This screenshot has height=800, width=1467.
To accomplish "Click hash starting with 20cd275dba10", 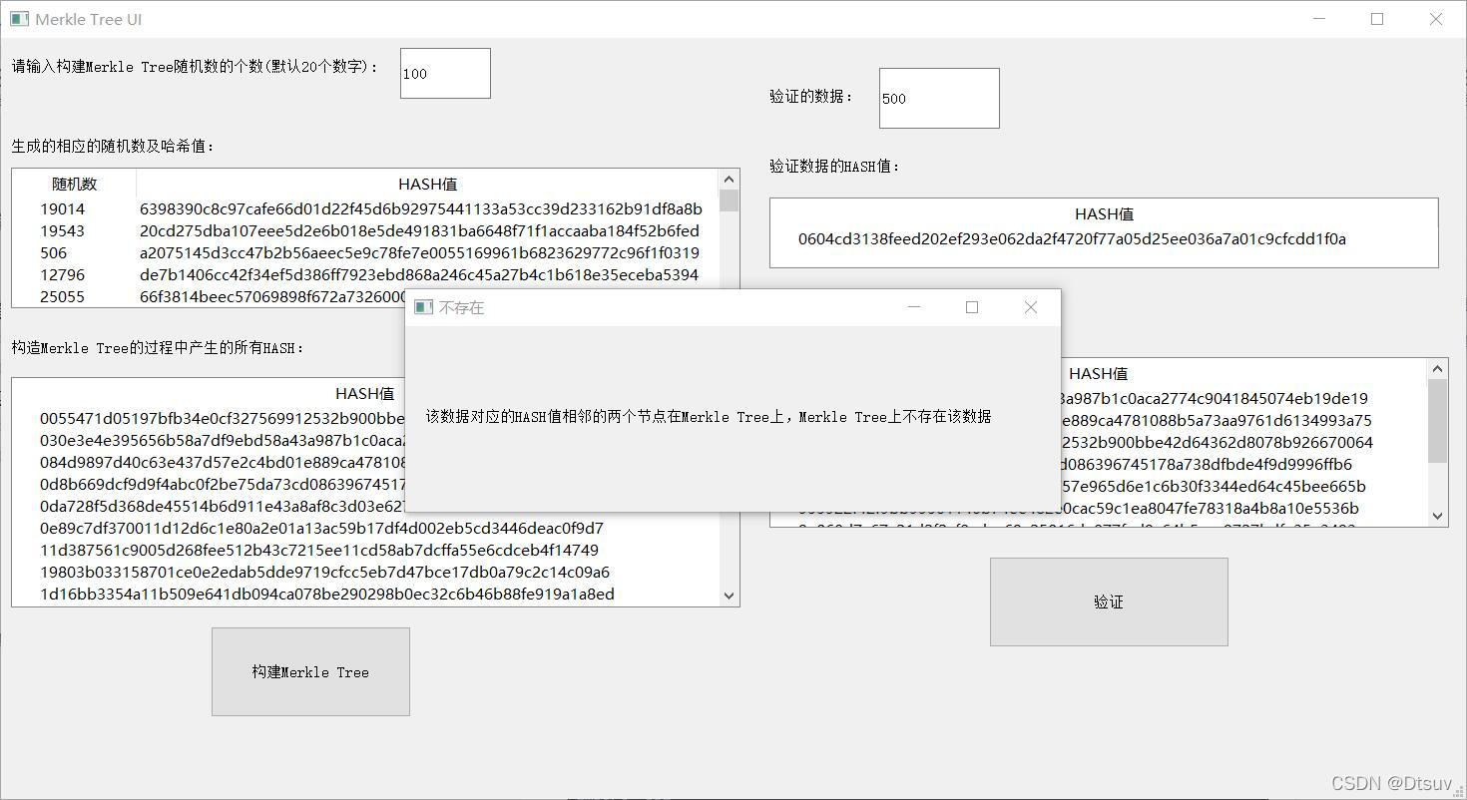I will click(420, 230).
